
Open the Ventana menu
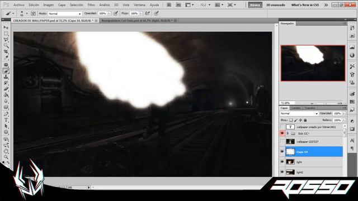tap(139, 5)
